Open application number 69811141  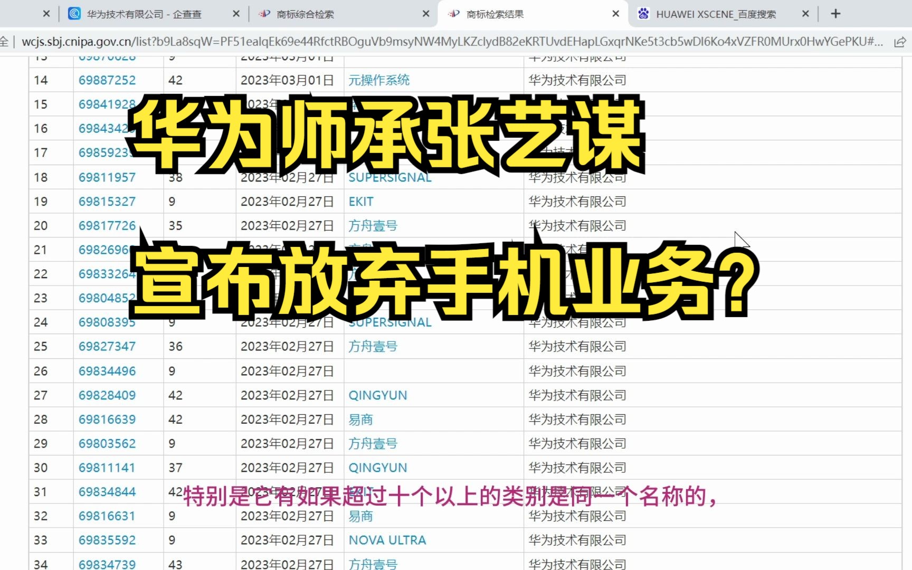(107, 468)
